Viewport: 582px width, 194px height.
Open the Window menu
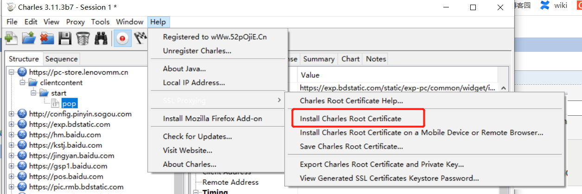[x=130, y=22]
